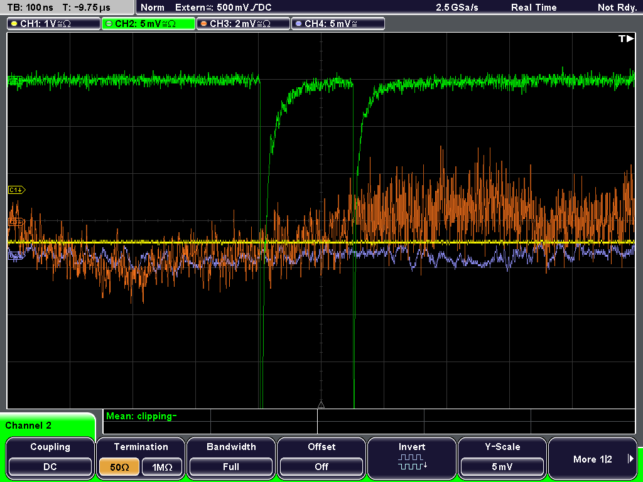Select 50Ω termination
This screenshot has height=482, width=643.
(119, 467)
